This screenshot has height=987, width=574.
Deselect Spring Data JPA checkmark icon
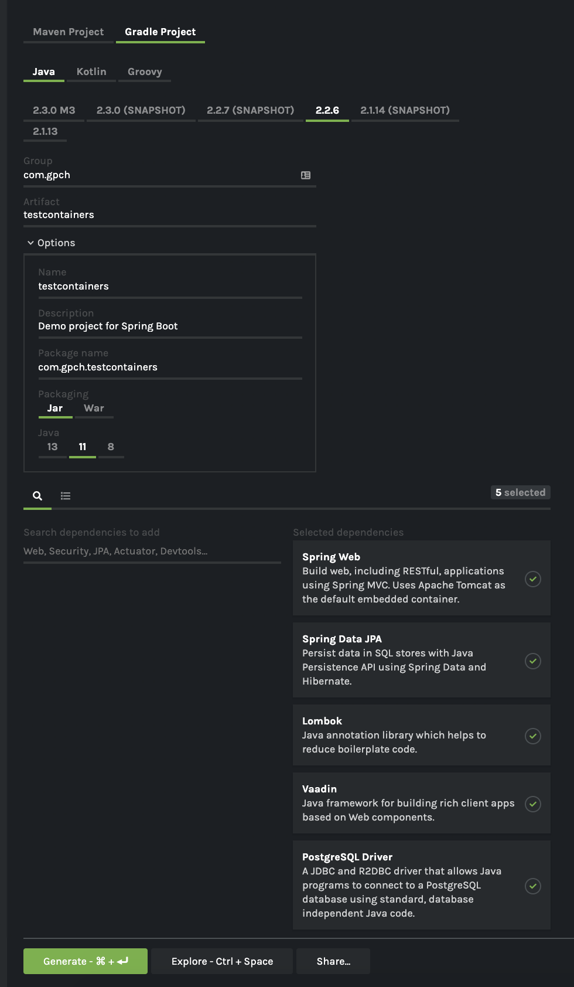[533, 661]
